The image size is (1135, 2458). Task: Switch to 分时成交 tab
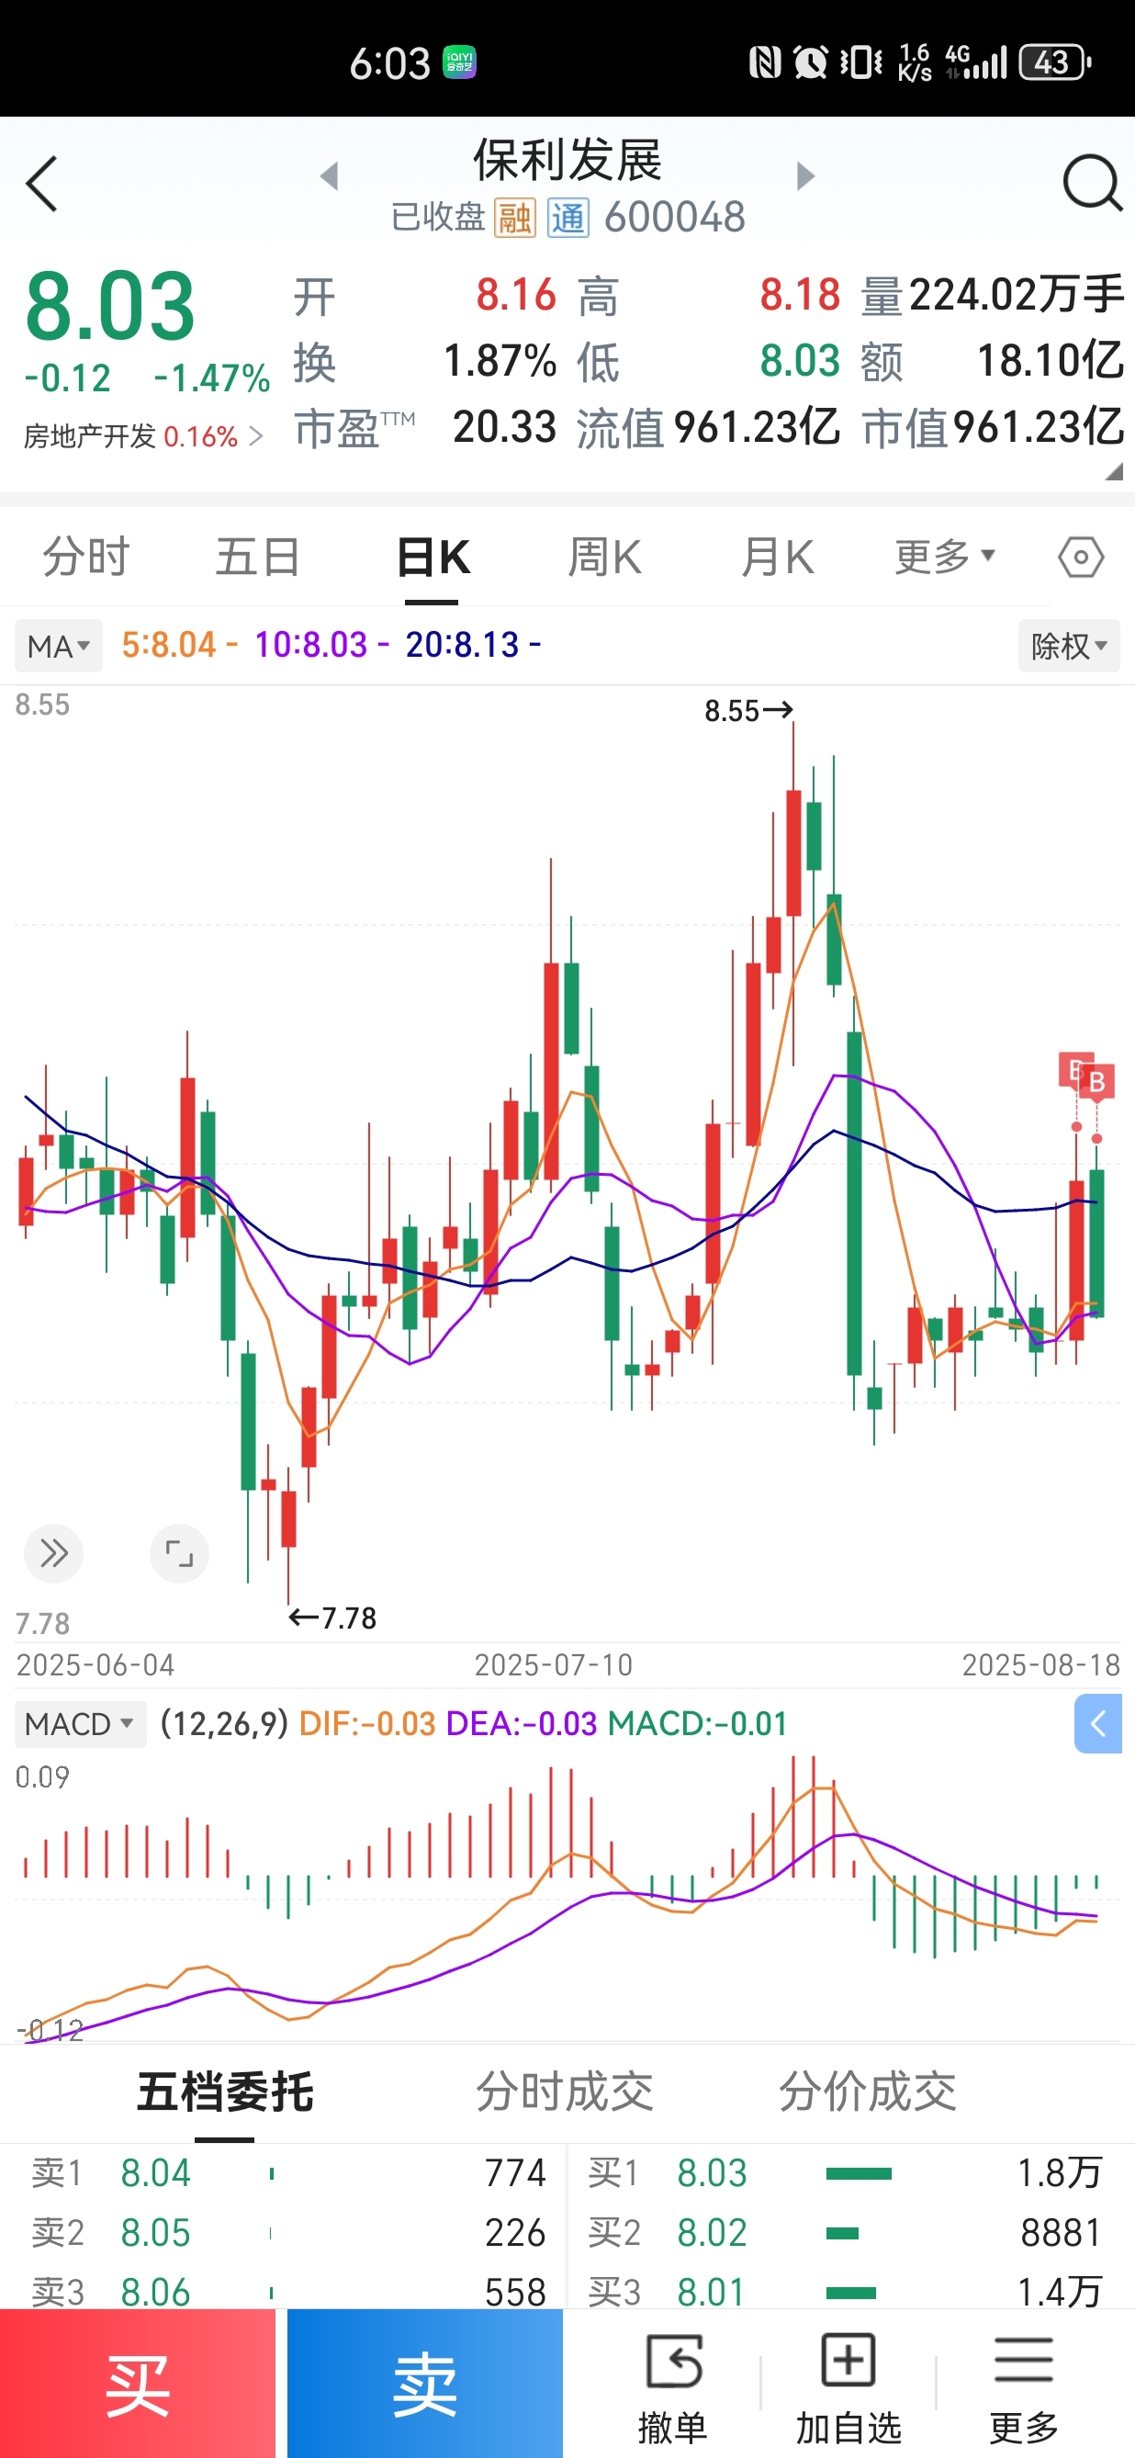tap(565, 2092)
